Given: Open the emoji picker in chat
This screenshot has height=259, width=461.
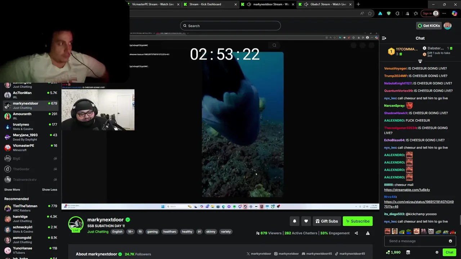Looking at the screenshot, I should (450, 241).
